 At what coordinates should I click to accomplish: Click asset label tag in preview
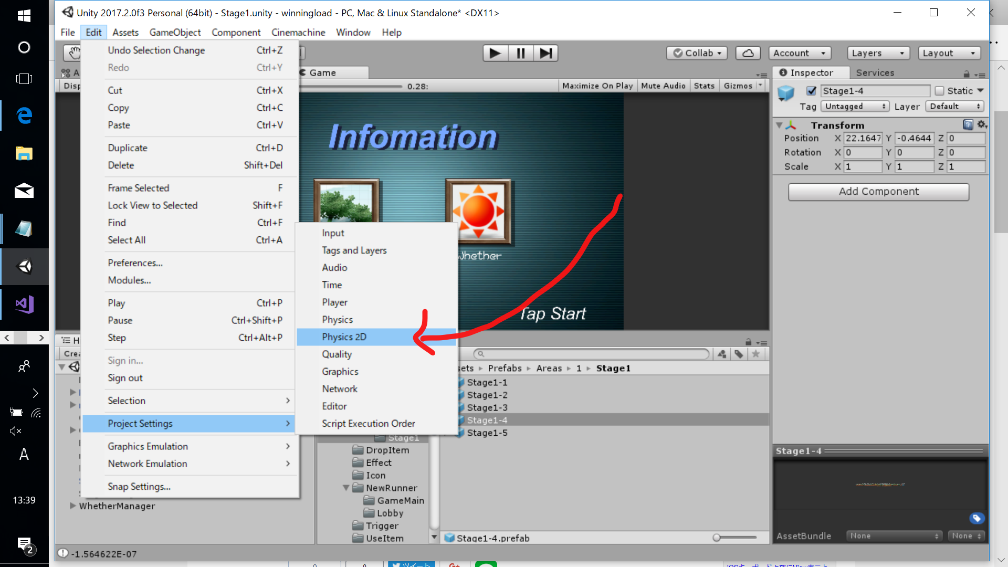coord(976,519)
